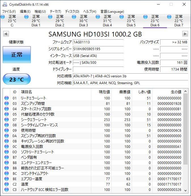Switch to the Disk 1 tab

pyautogui.click(x=36, y=21)
